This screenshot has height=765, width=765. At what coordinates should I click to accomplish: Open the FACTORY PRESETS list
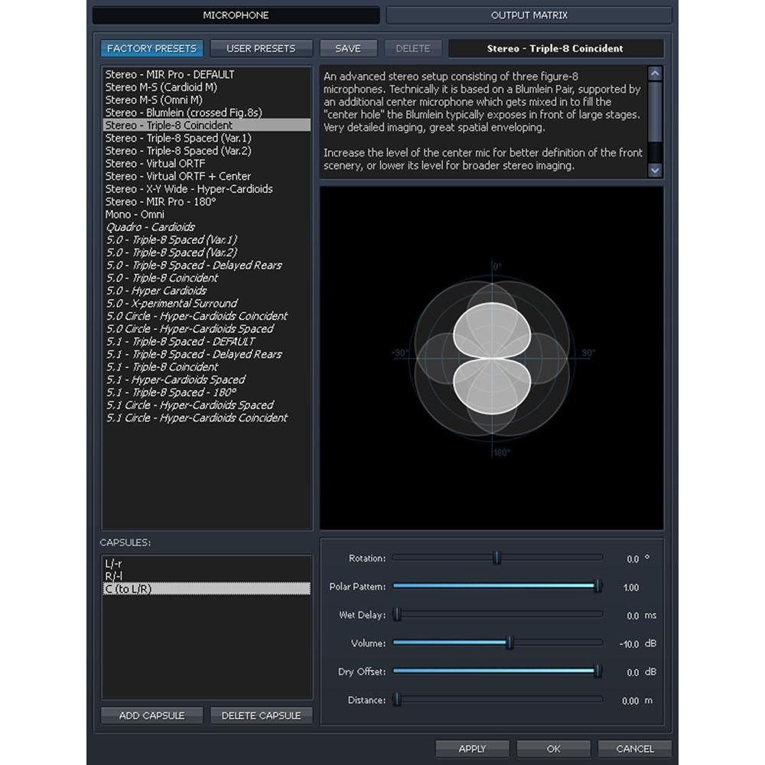click(151, 47)
